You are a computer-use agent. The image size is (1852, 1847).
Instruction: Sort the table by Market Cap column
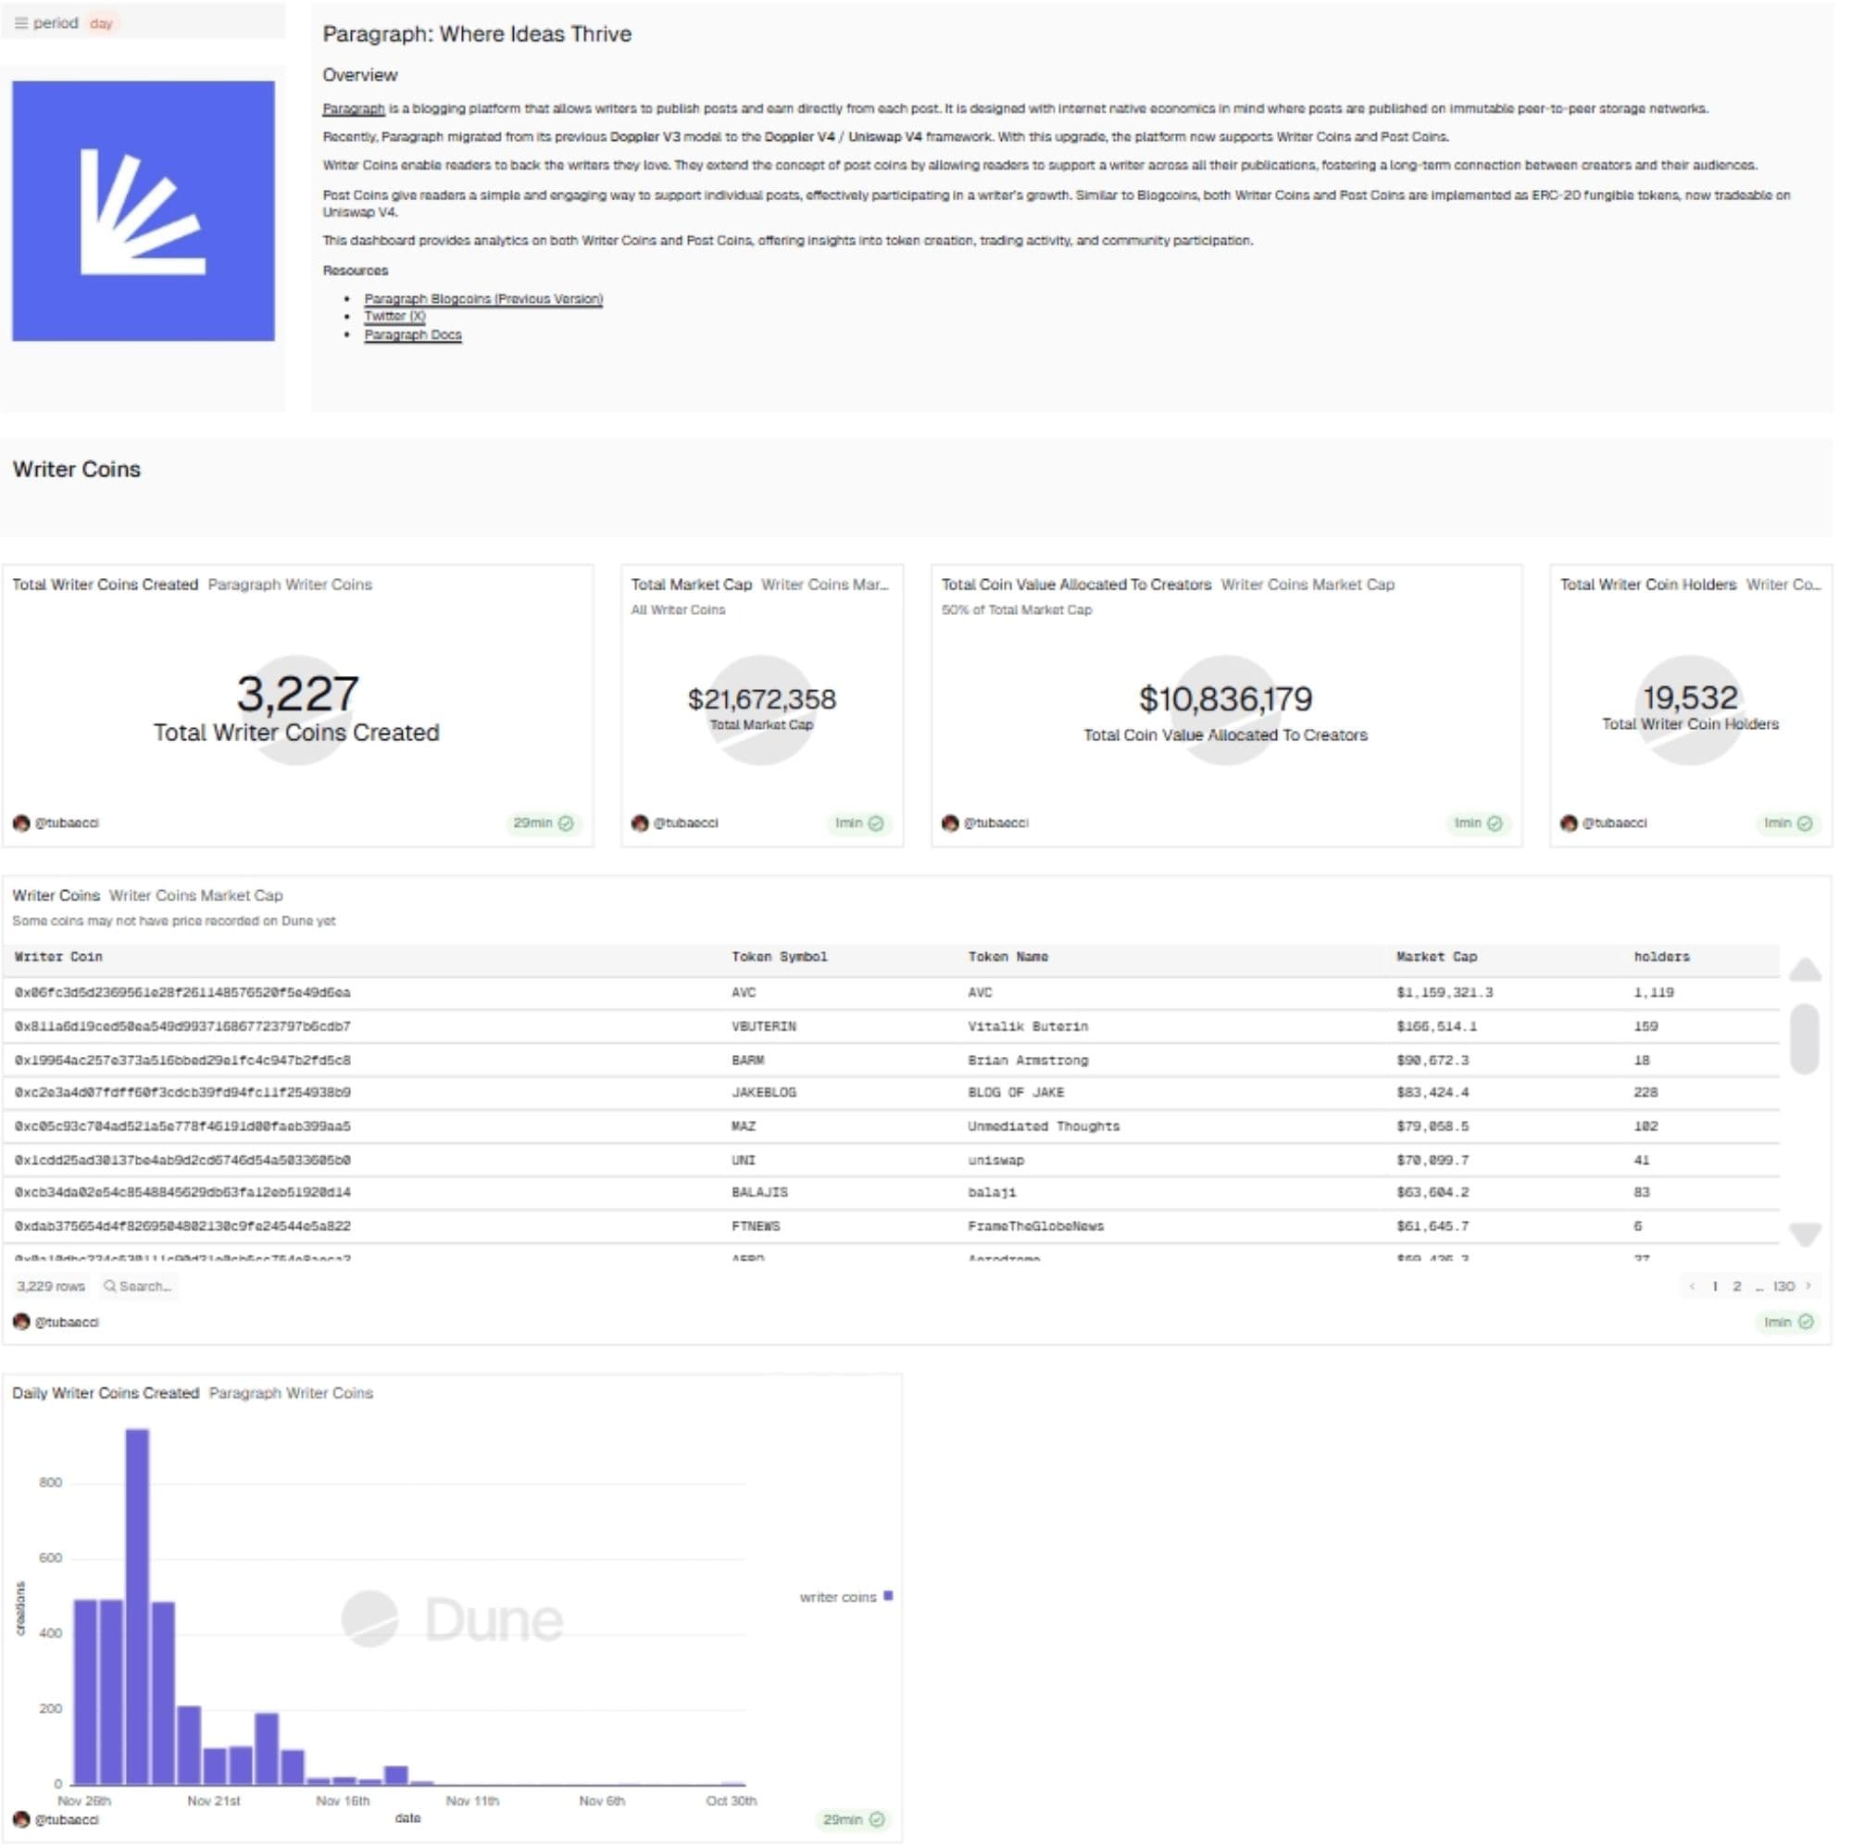(1436, 956)
